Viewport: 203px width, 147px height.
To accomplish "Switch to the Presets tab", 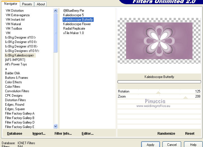I will coord(27,4).
